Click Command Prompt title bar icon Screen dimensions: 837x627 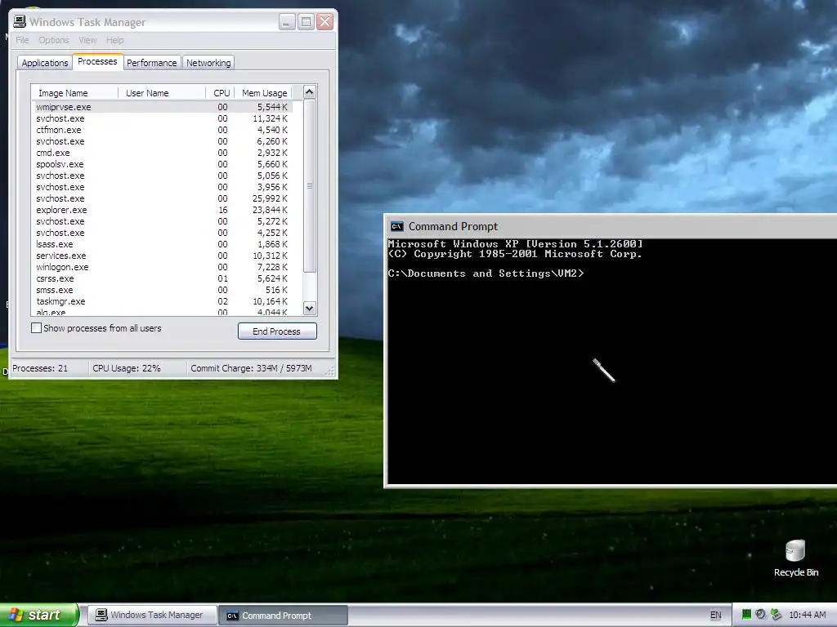[396, 227]
